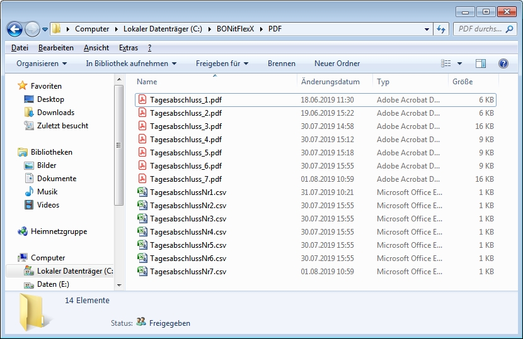This screenshot has width=523, height=339.
Task: Select Tagesabschluss_2.pdf file icon
Action: [142, 113]
